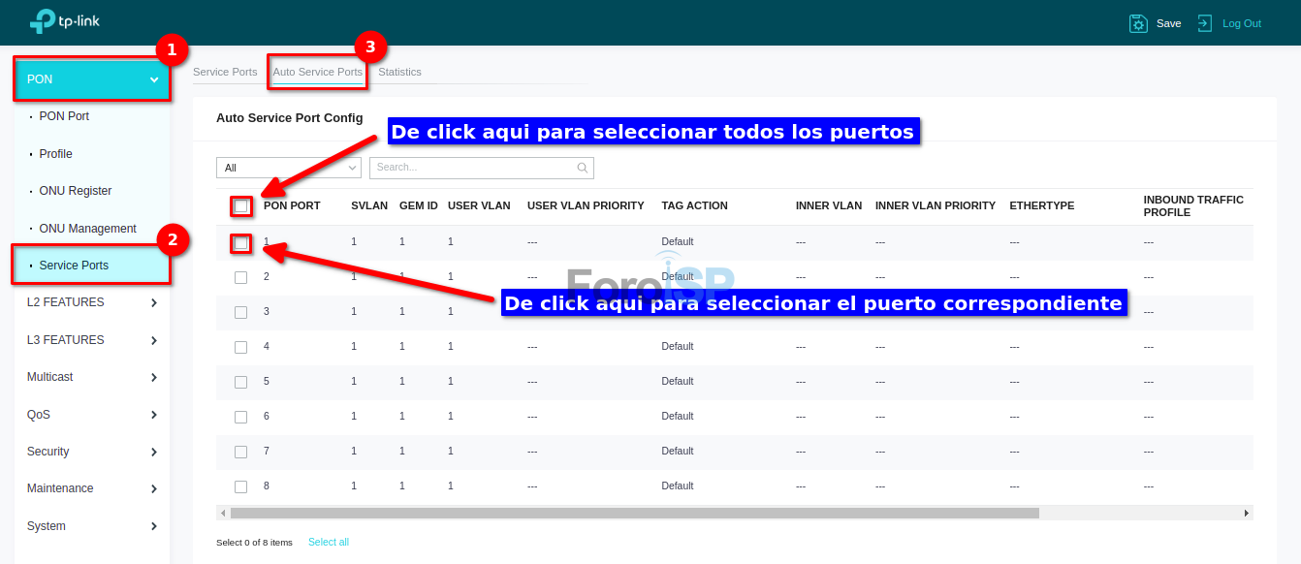1301x564 pixels.
Task: Open the Service Ports tab
Action: (225, 72)
